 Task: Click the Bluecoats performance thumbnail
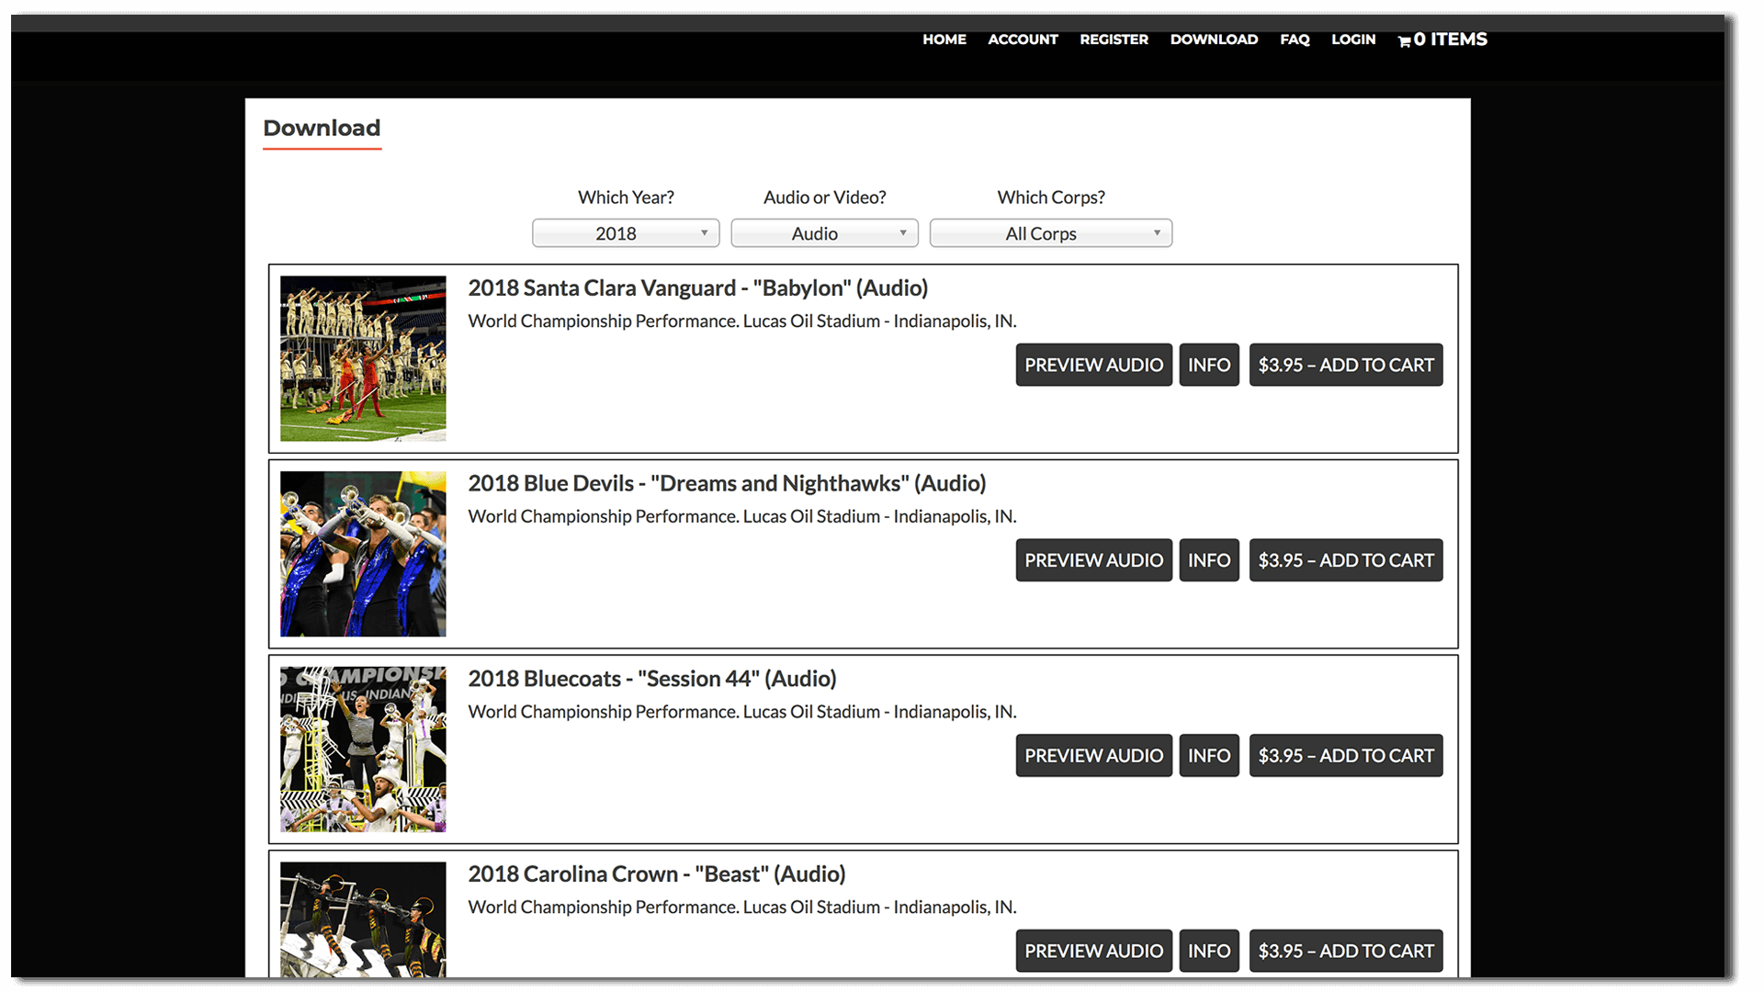pos(363,750)
